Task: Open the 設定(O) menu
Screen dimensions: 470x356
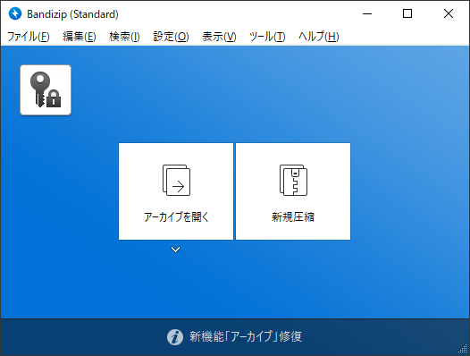Action: [x=171, y=37]
